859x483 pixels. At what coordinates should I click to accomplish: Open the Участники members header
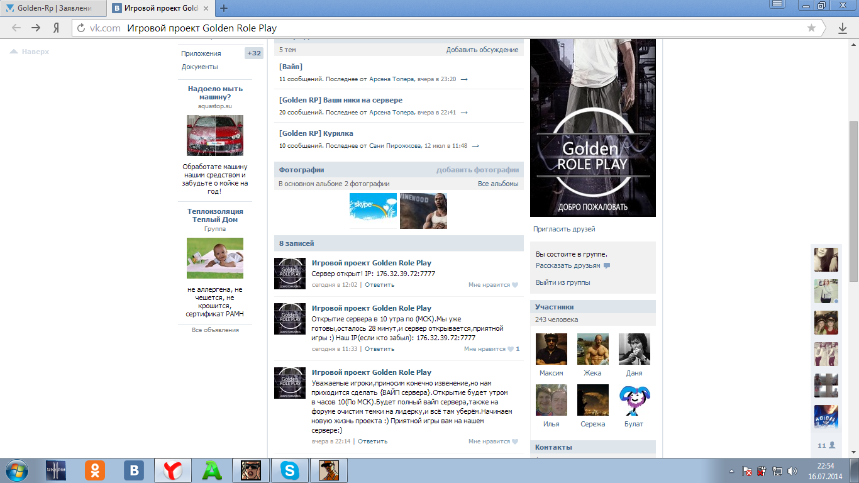[593, 307]
